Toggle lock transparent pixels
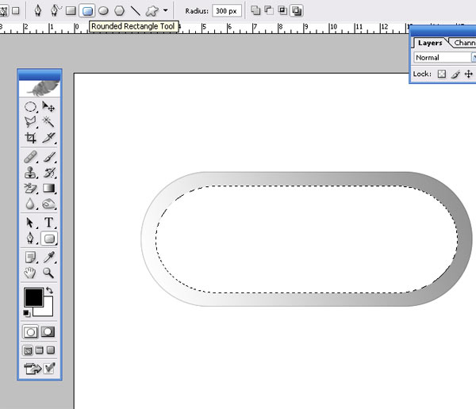Screen dimensions: 476x409 point(442,74)
